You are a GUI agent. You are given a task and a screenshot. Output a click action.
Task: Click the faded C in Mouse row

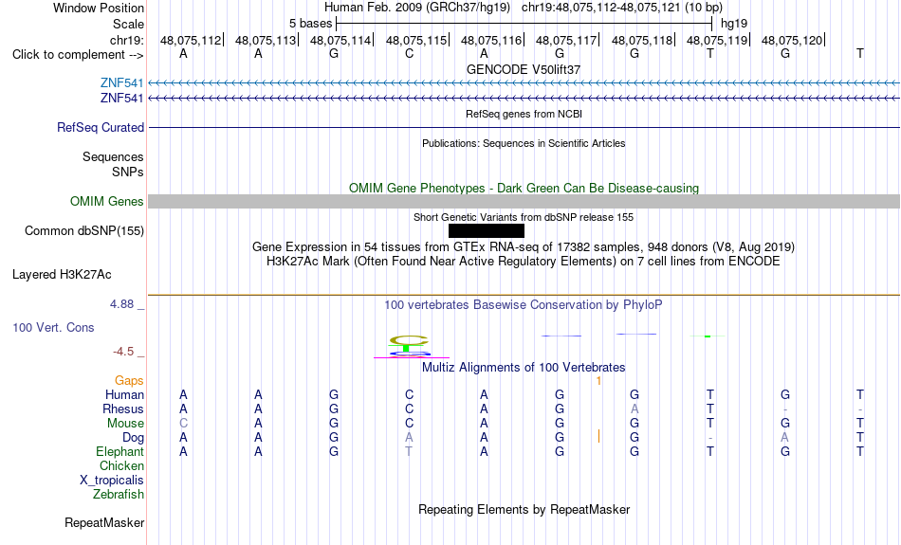coord(183,424)
